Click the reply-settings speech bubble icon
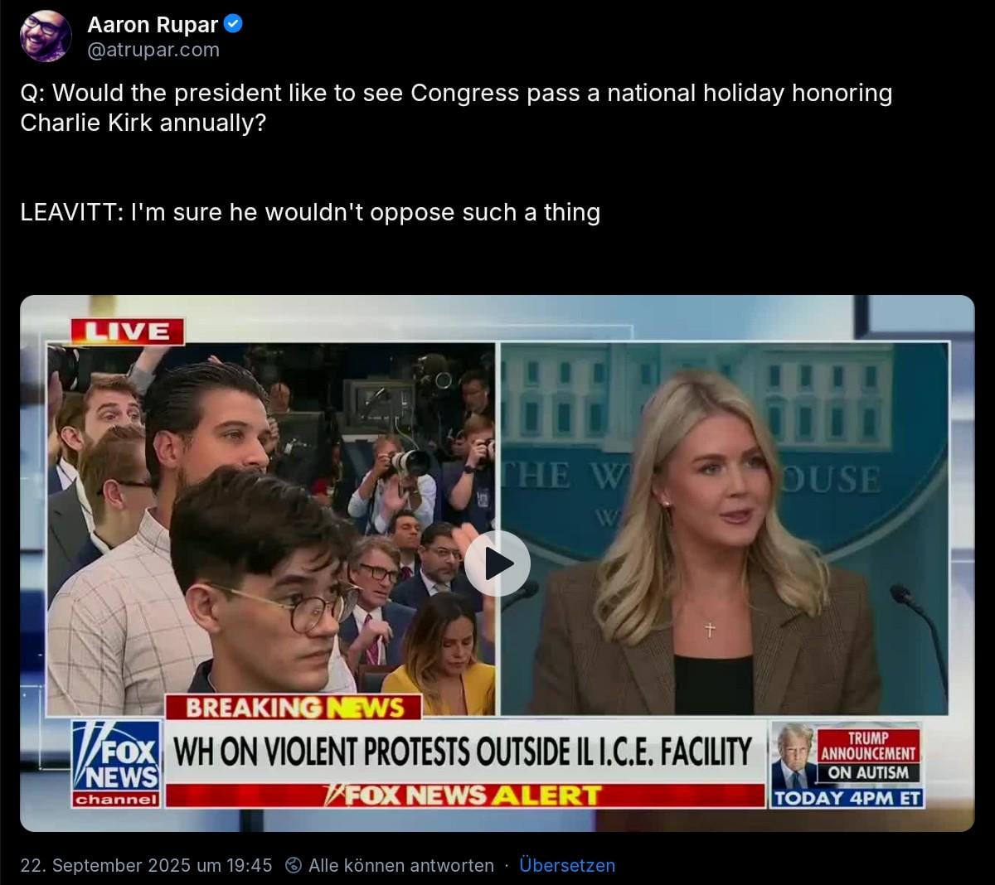Viewport: 995px width, 885px height. click(x=293, y=865)
